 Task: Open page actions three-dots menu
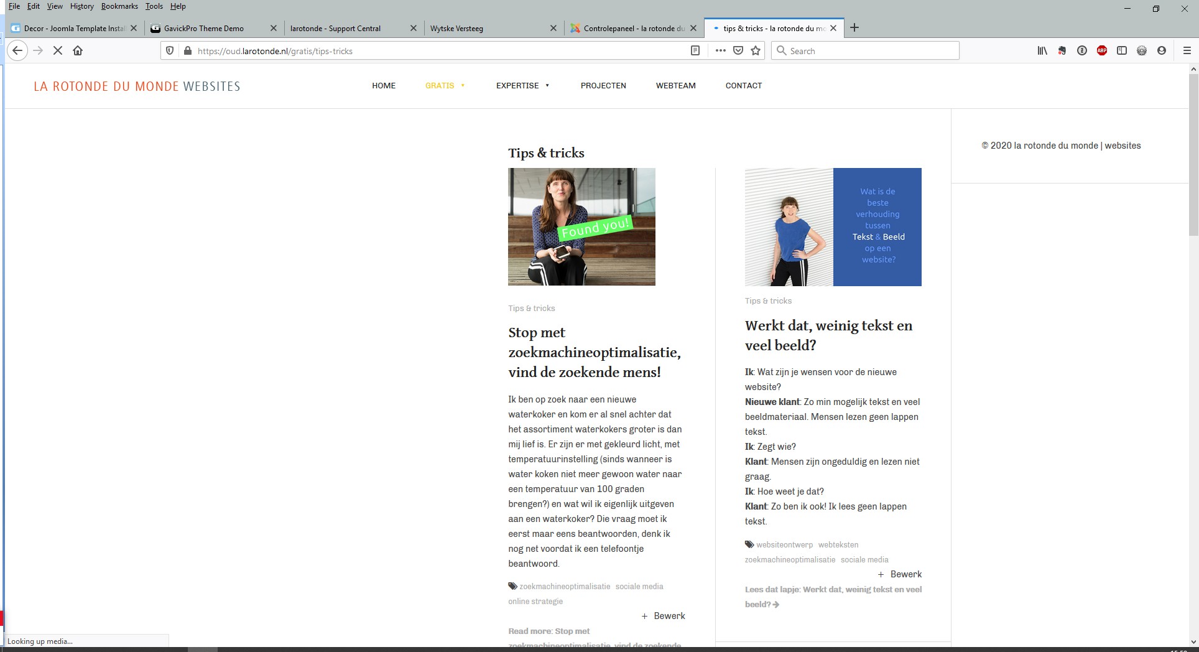coord(720,51)
